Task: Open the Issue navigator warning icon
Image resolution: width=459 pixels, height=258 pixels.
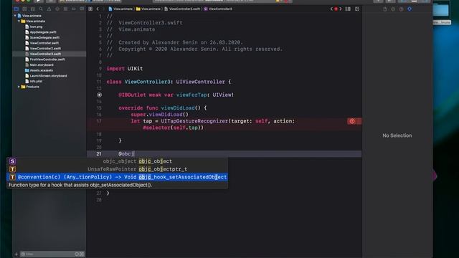Action: [49, 9]
